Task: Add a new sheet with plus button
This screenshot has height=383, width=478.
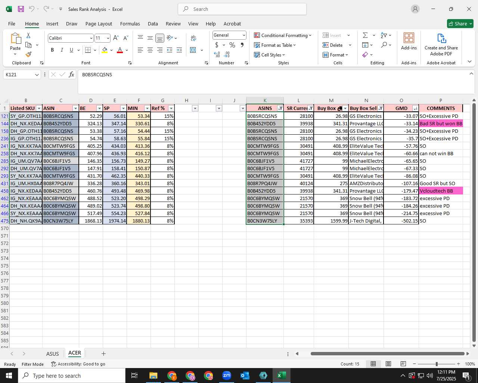Action: point(103,353)
